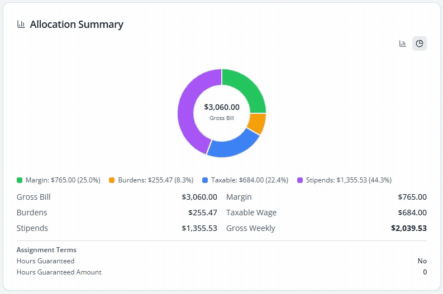Click legend text 'Taxable: $684.00 (22.4%)'
The width and height of the screenshot is (443, 294).
pyautogui.click(x=250, y=180)
